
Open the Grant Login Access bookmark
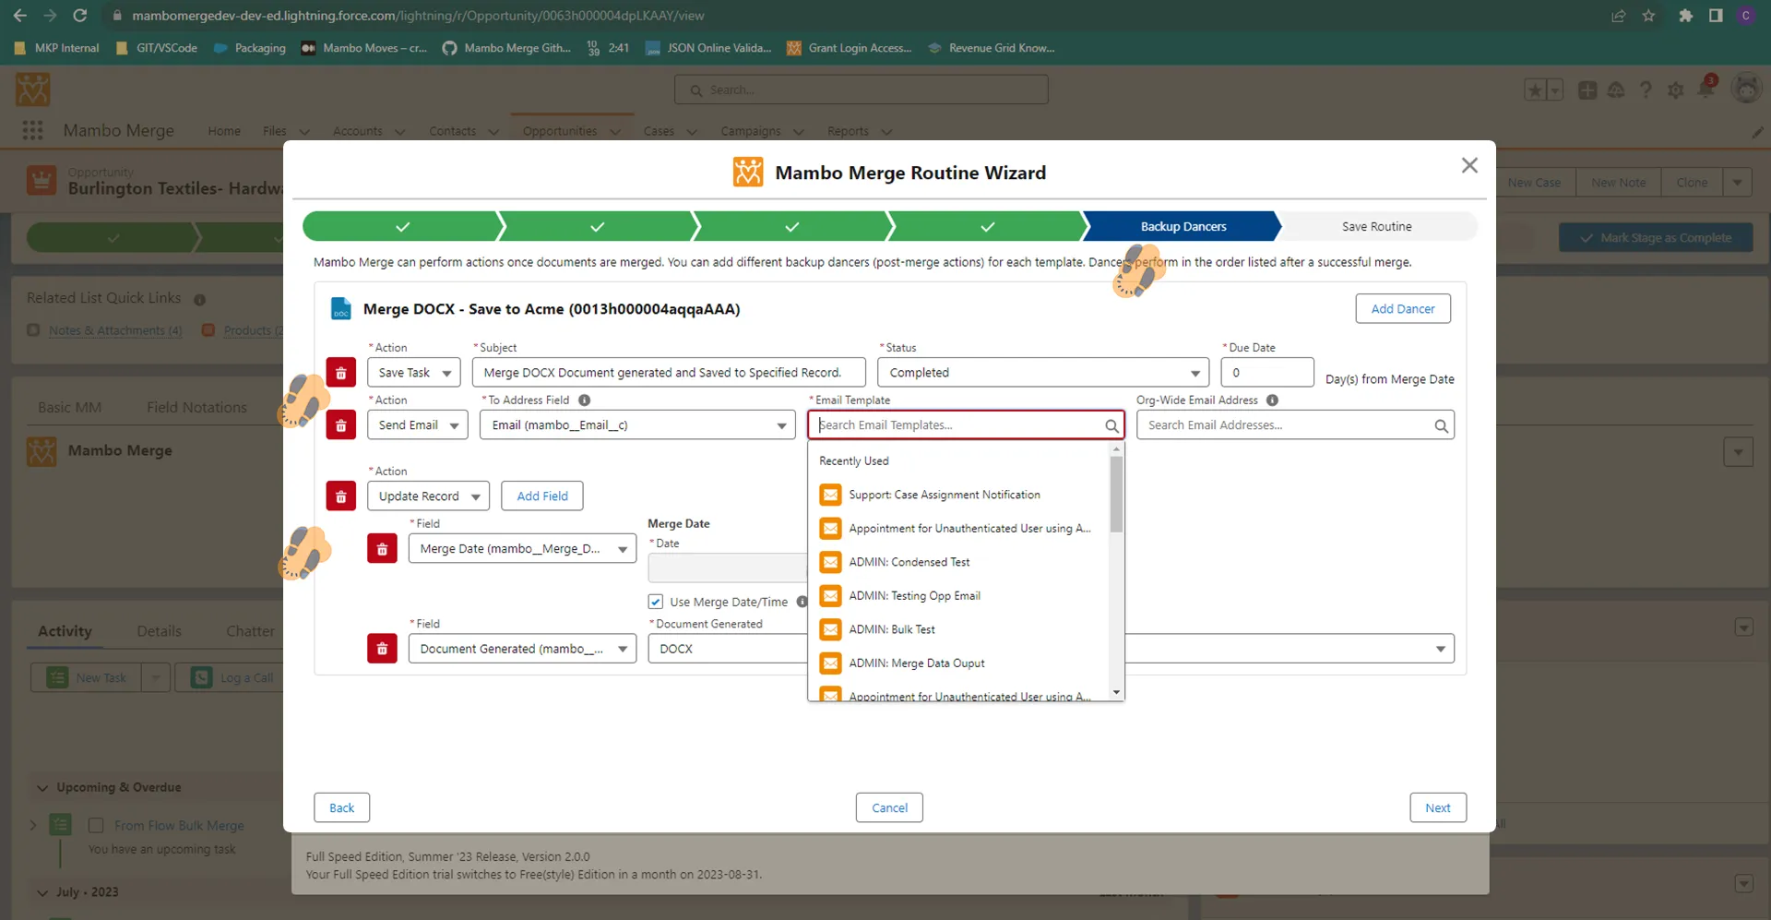click(x=849, y=48)
